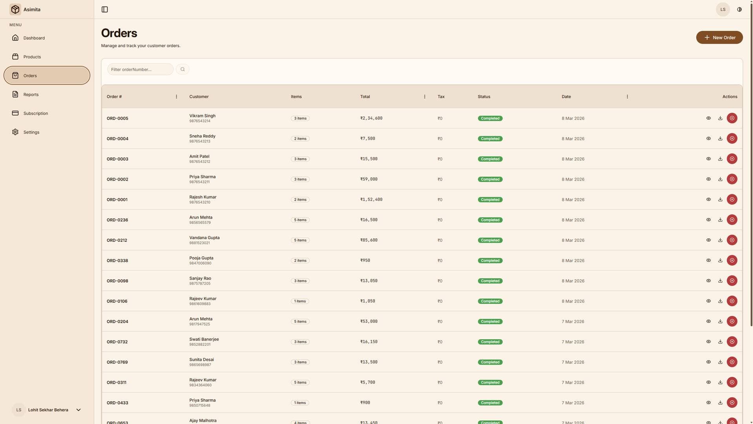
Task: Preview order ORD-0236 using the eye icon
Action: (x=708, y=219)
